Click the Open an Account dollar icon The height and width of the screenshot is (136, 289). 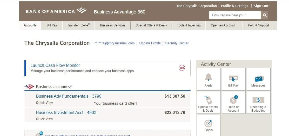coord(233,100)
